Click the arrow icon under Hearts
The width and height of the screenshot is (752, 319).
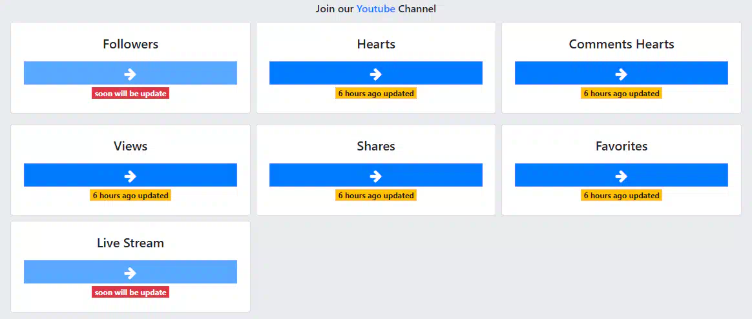pyautogui.click(x=375, y=74)
